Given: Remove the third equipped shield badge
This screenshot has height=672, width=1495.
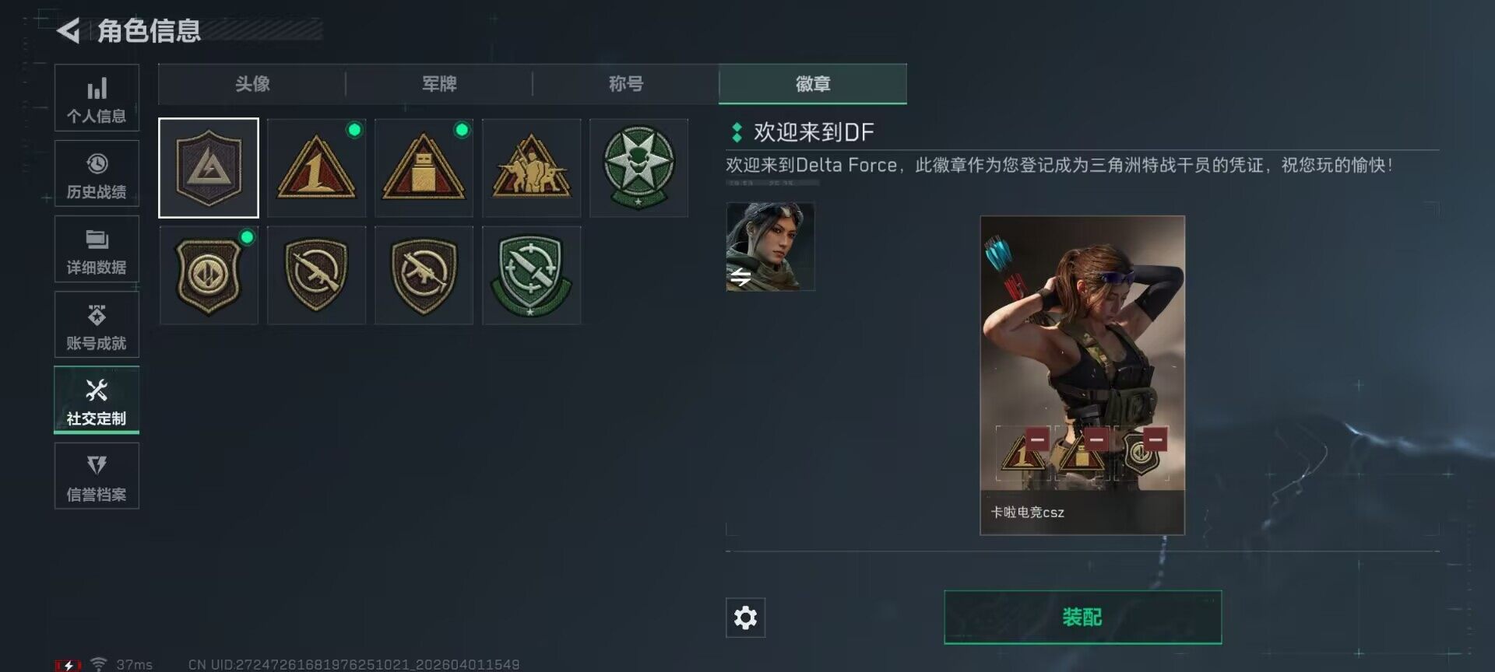Looking at the screenshot, I should (x=1156, y=439).
